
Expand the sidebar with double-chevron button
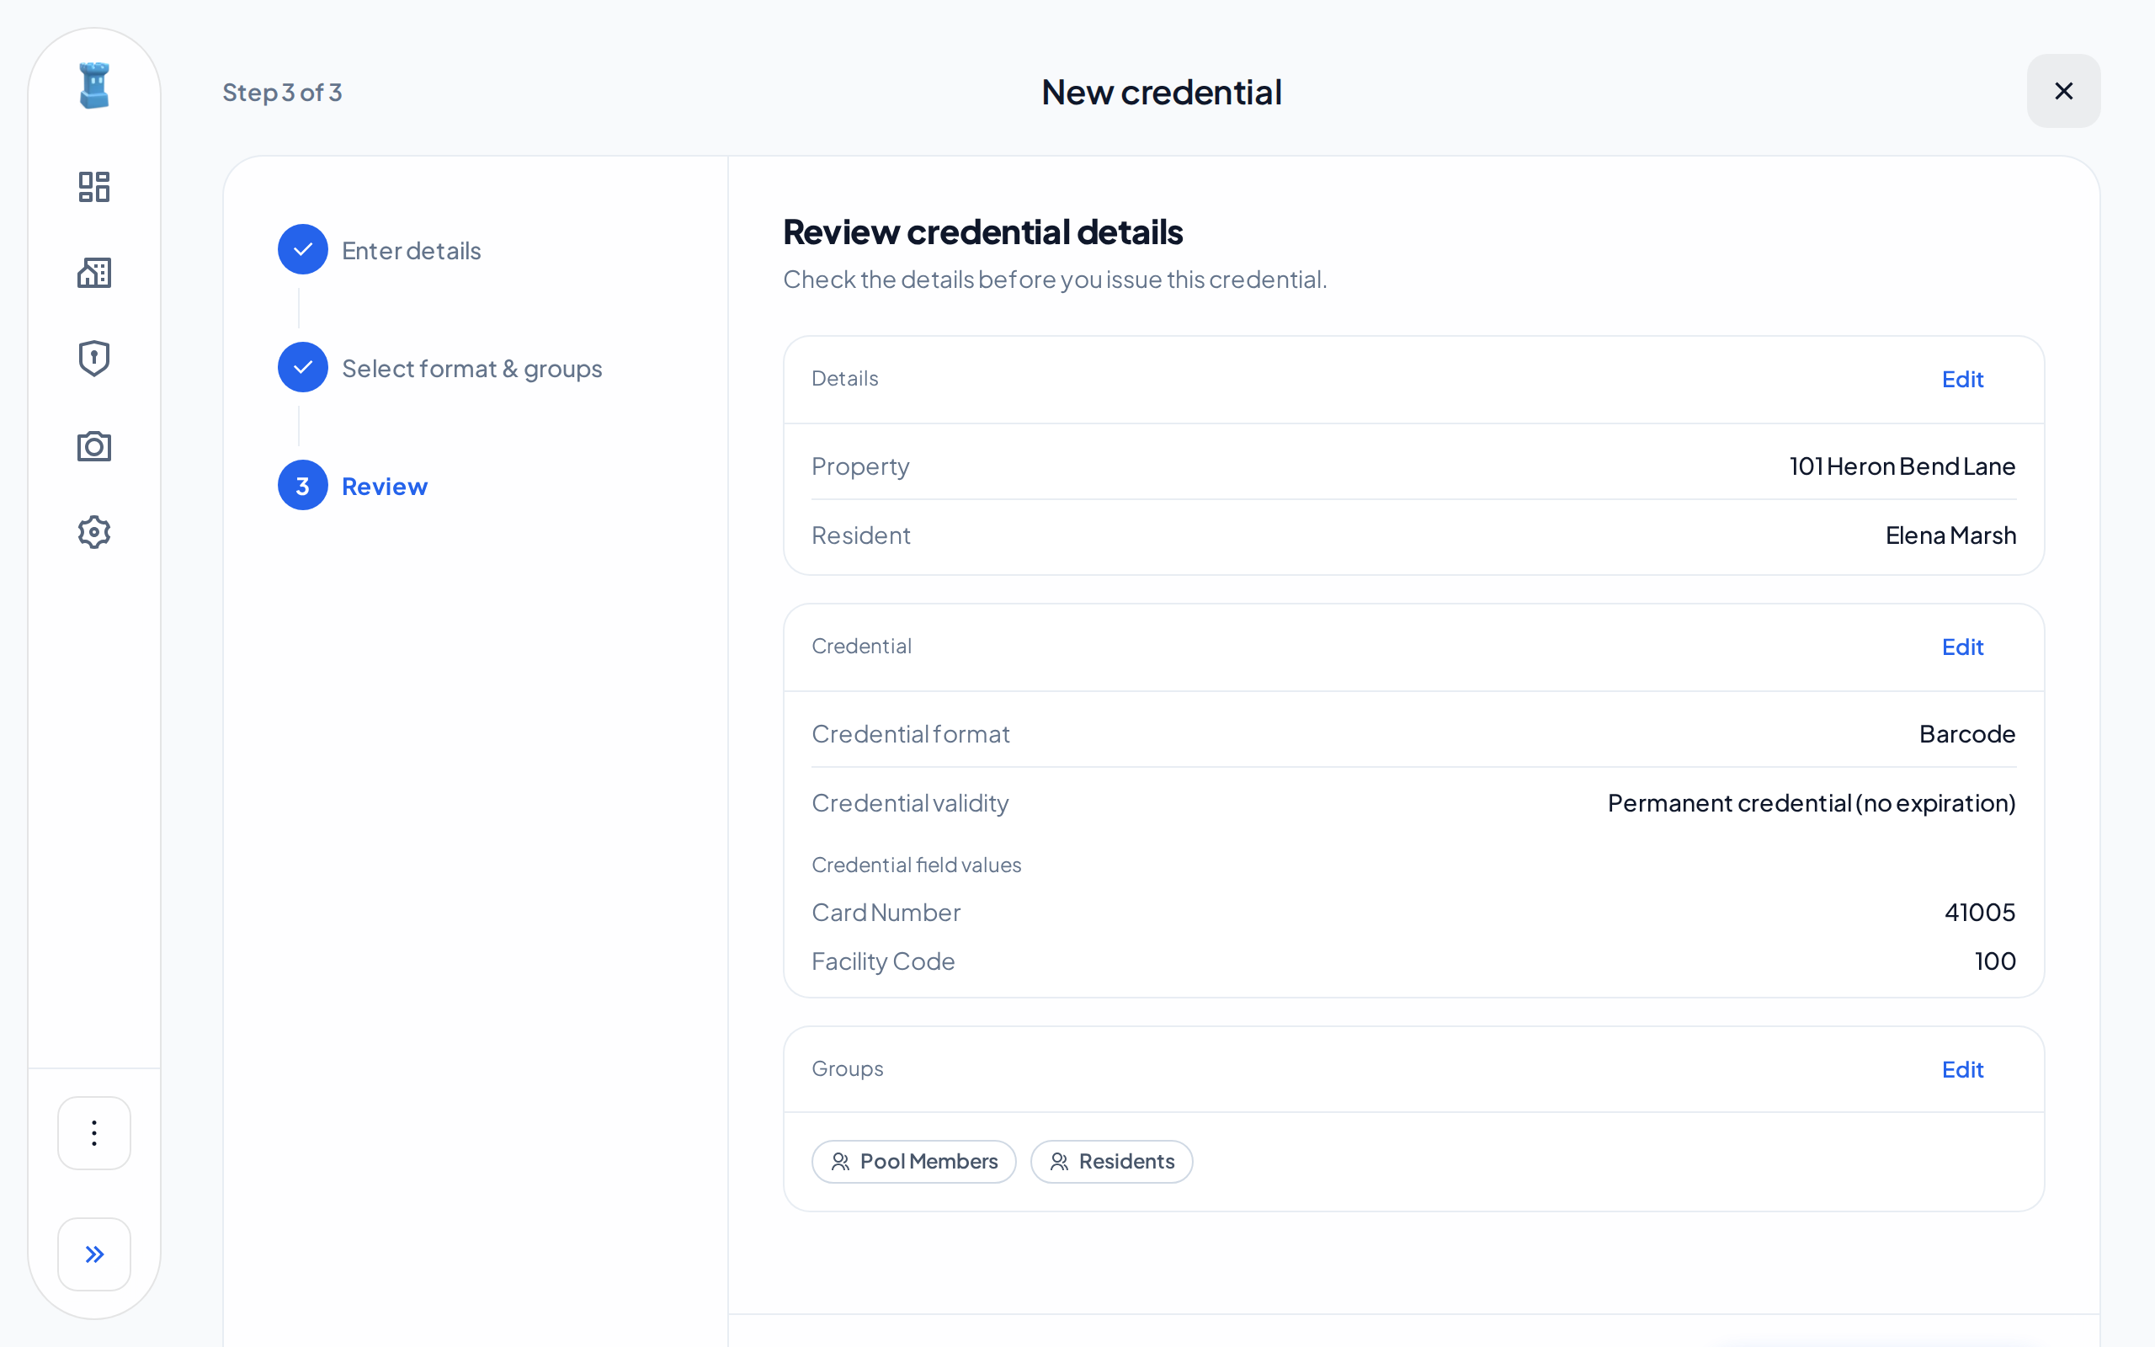coord(94,1254)
